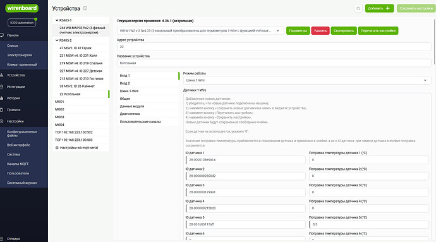Open the Диагностика tab
This screenshot has height=242, width=436.
148,114
